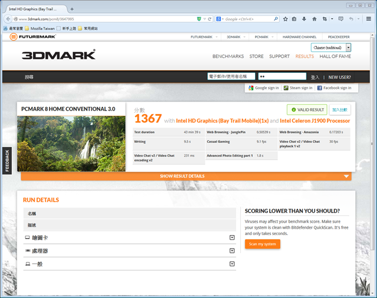This screenshot has width=377, height=298.
Task: Click the Test duration row
Action: [168, 132]
